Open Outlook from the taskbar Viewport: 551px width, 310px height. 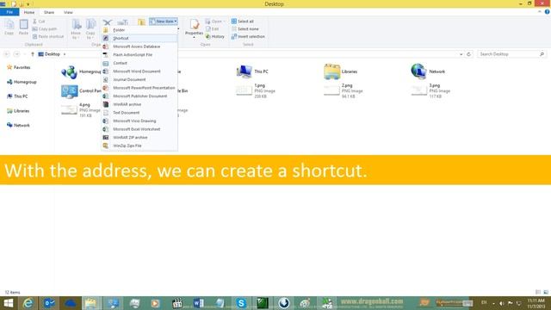point(49,303)
